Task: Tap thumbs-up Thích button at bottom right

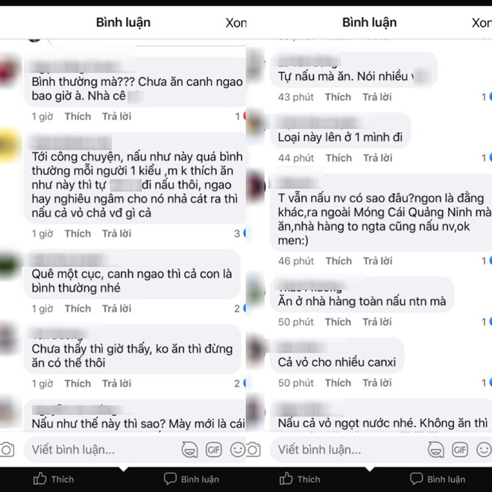Action: pyautogui.click(x=300, y=479)
